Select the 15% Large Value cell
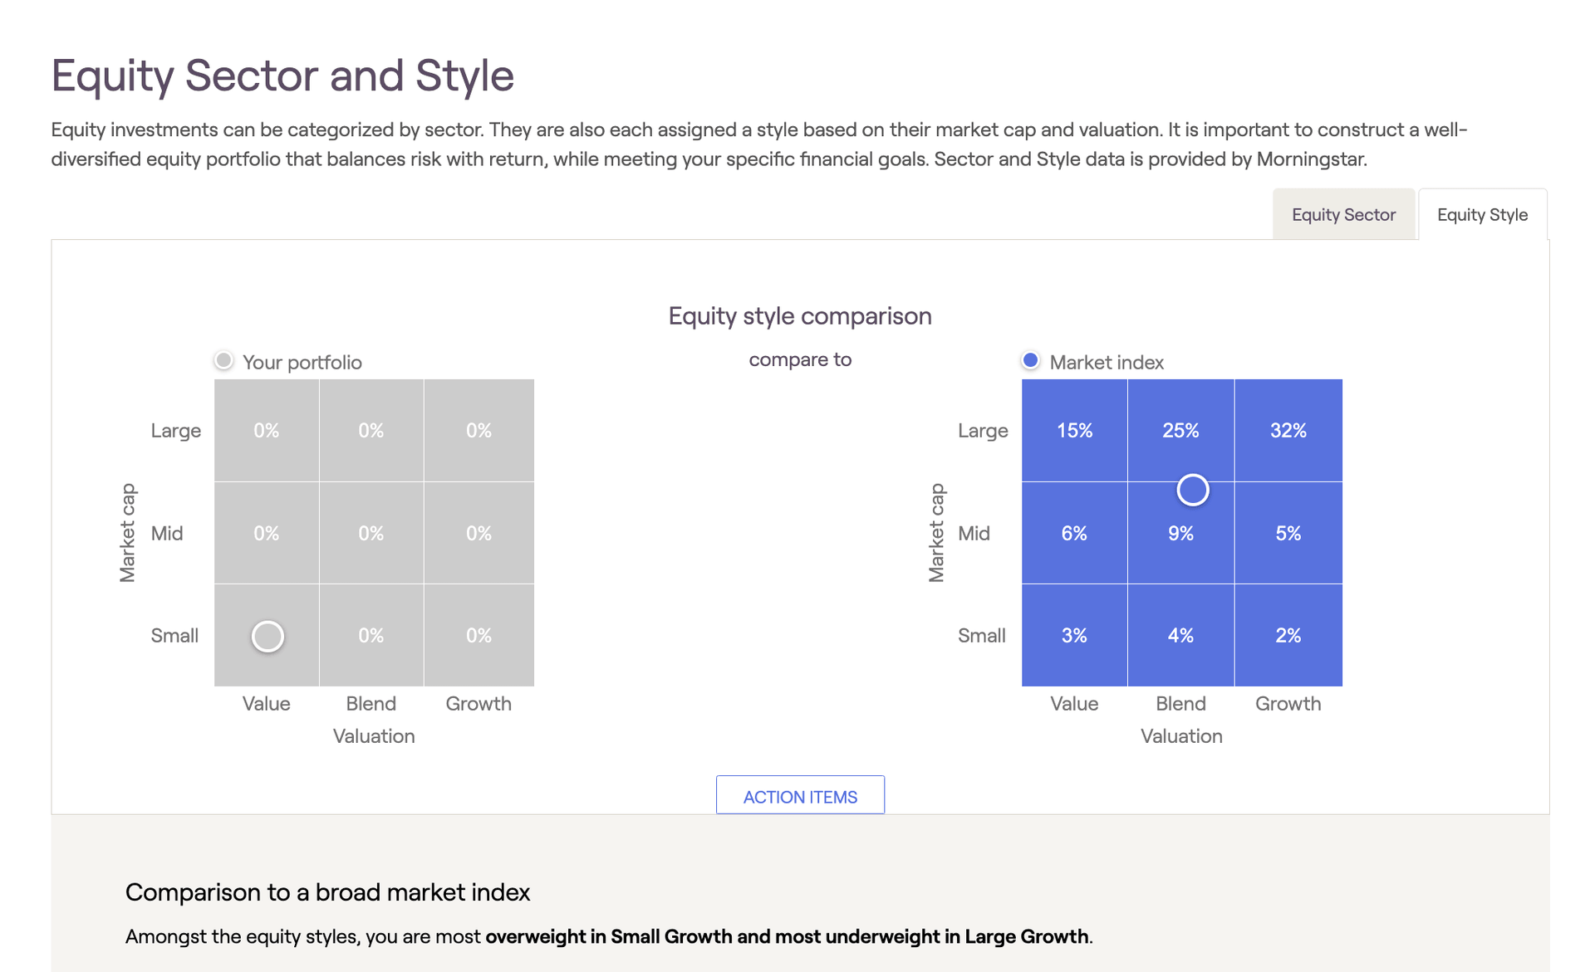 pos(1073,430)
